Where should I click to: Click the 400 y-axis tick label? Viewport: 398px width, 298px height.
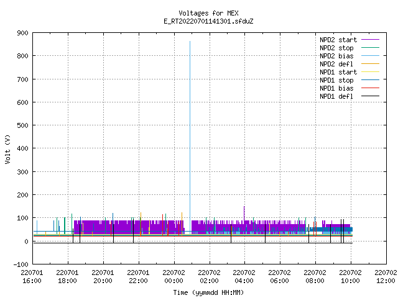(22, 148)
